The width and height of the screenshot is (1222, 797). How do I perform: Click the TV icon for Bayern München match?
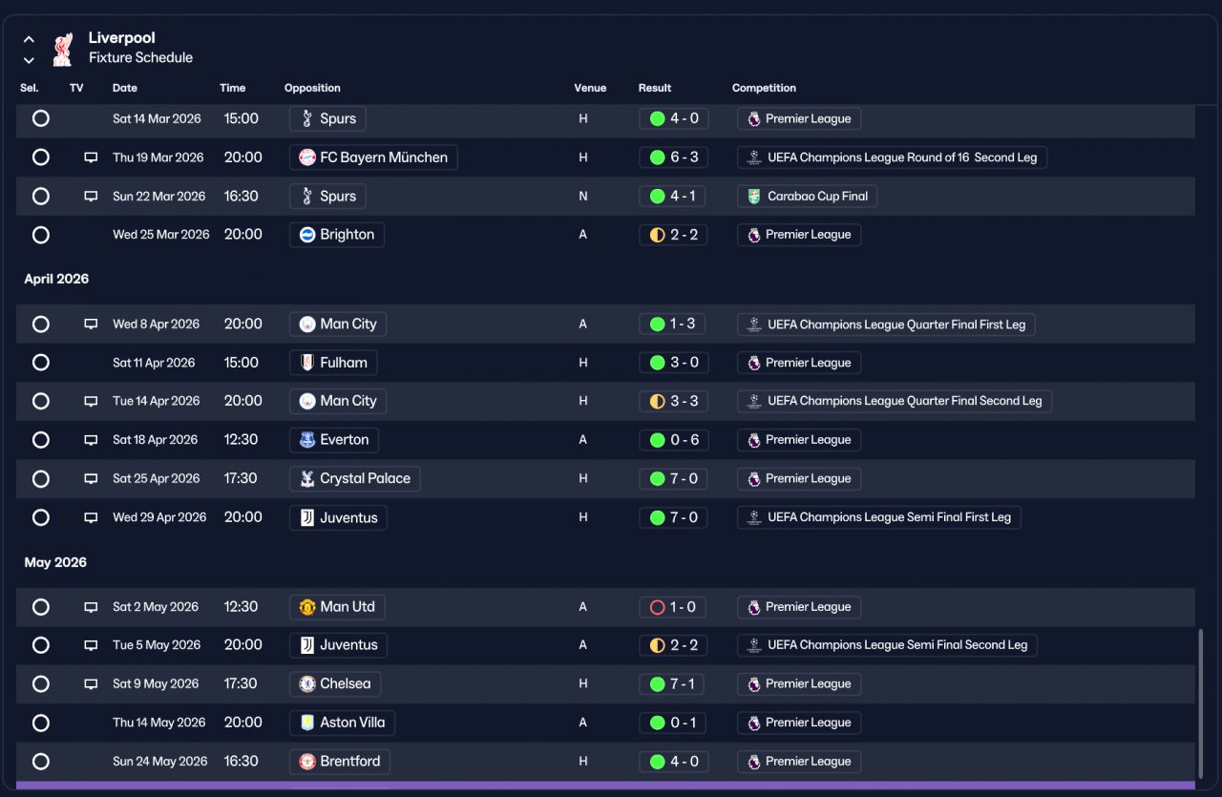pos(91,157)
